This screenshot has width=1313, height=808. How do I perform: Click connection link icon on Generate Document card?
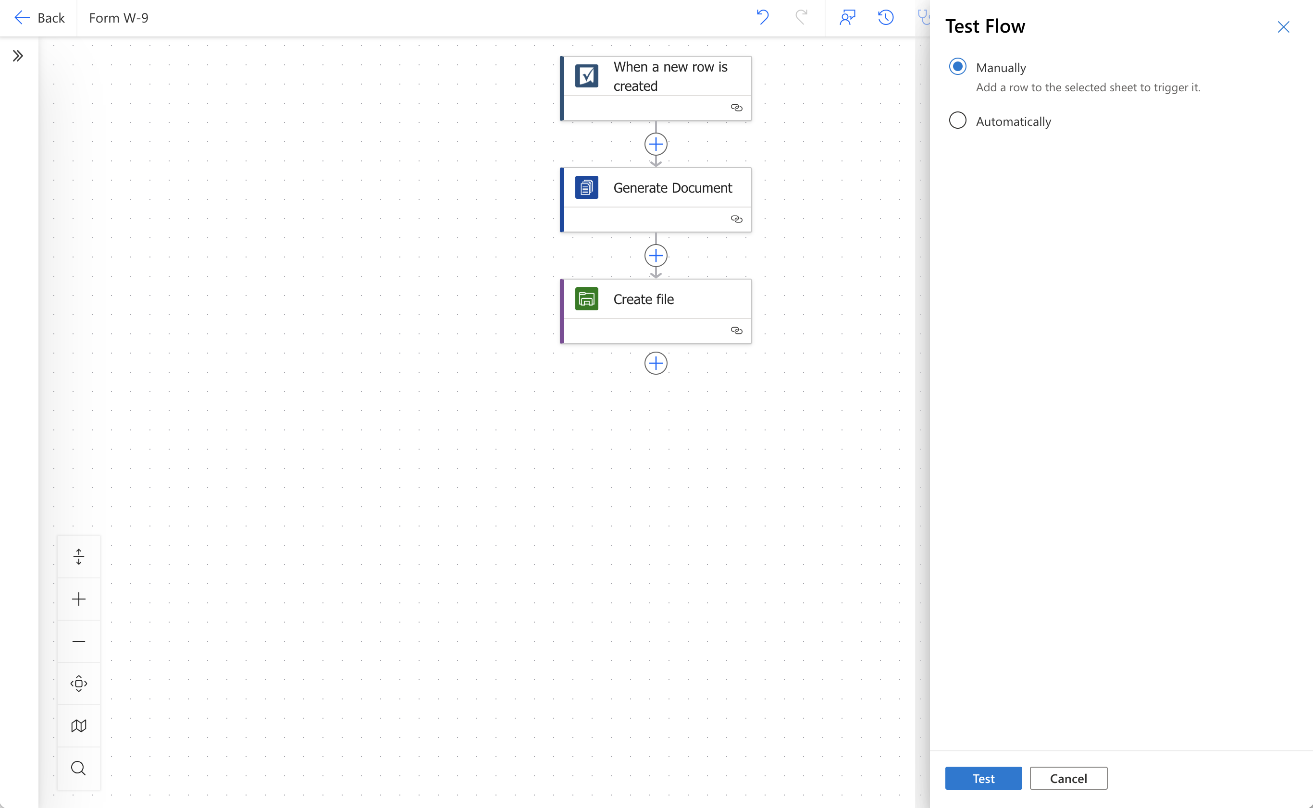[x=736, y=219]
